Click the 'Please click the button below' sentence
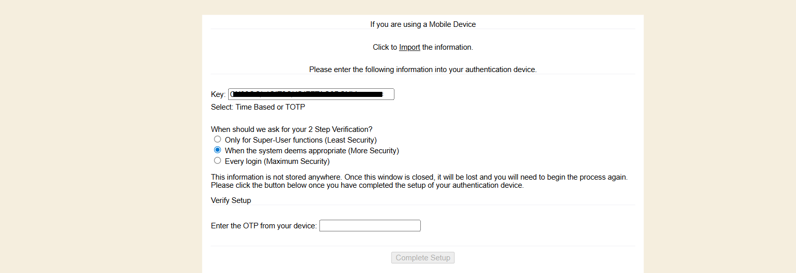Viewport: 796px width, 273px height. point(367,185)
